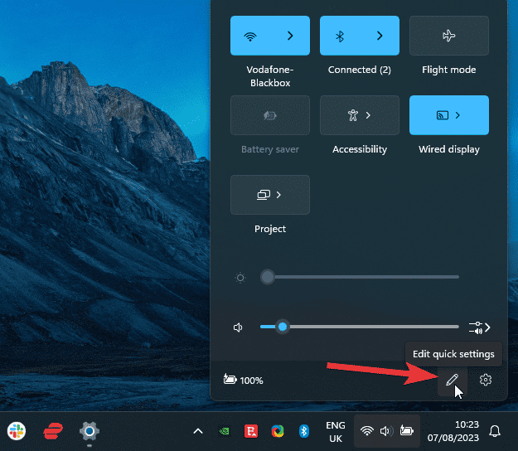
Task: Click the Edit quick settings pencil
Action: pyautogui.click(x=453, y=380)
